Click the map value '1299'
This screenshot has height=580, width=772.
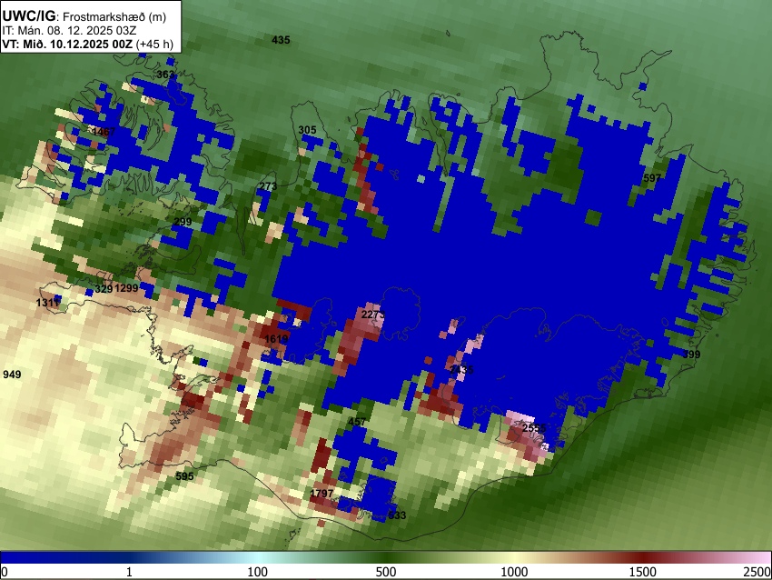[x=126, y=288]
